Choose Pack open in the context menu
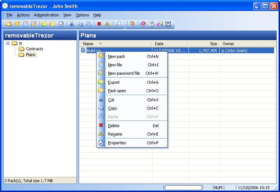Image resolution: width=280 pixels, height=192 pixels. (132, 91)
